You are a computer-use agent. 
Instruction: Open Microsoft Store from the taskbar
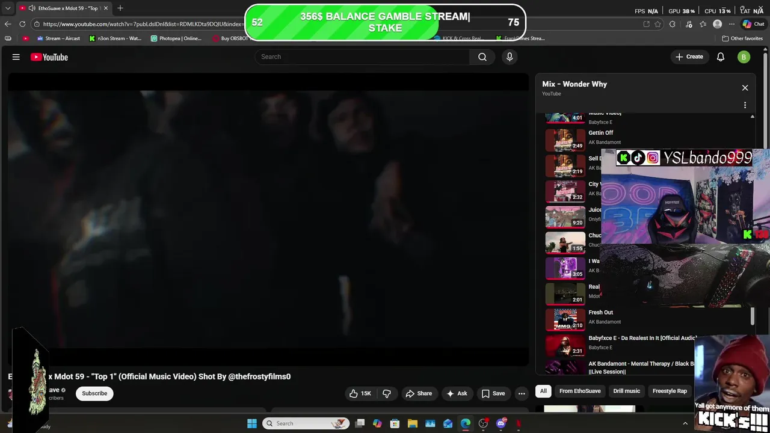click(395, 423)
